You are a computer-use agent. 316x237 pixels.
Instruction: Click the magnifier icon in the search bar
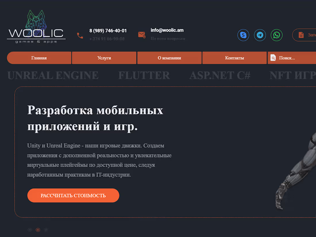[x=273, y=58]
